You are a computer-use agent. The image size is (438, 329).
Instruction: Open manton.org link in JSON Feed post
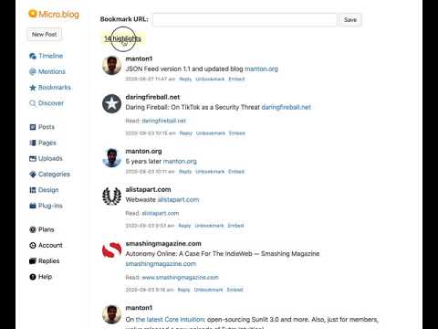[261, 69]
